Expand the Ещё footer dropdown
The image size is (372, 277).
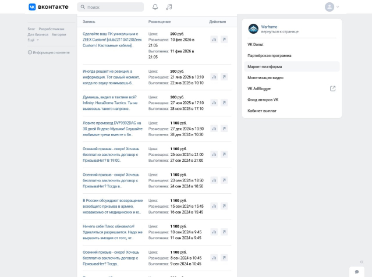pyautogui.click(x=33, y=40)
